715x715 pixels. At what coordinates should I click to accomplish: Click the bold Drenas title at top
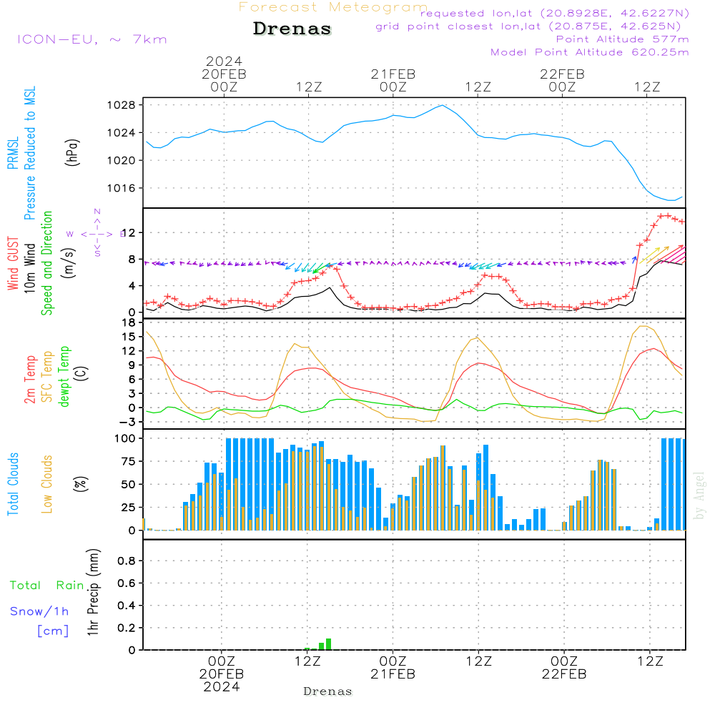(x=292, y=29)
